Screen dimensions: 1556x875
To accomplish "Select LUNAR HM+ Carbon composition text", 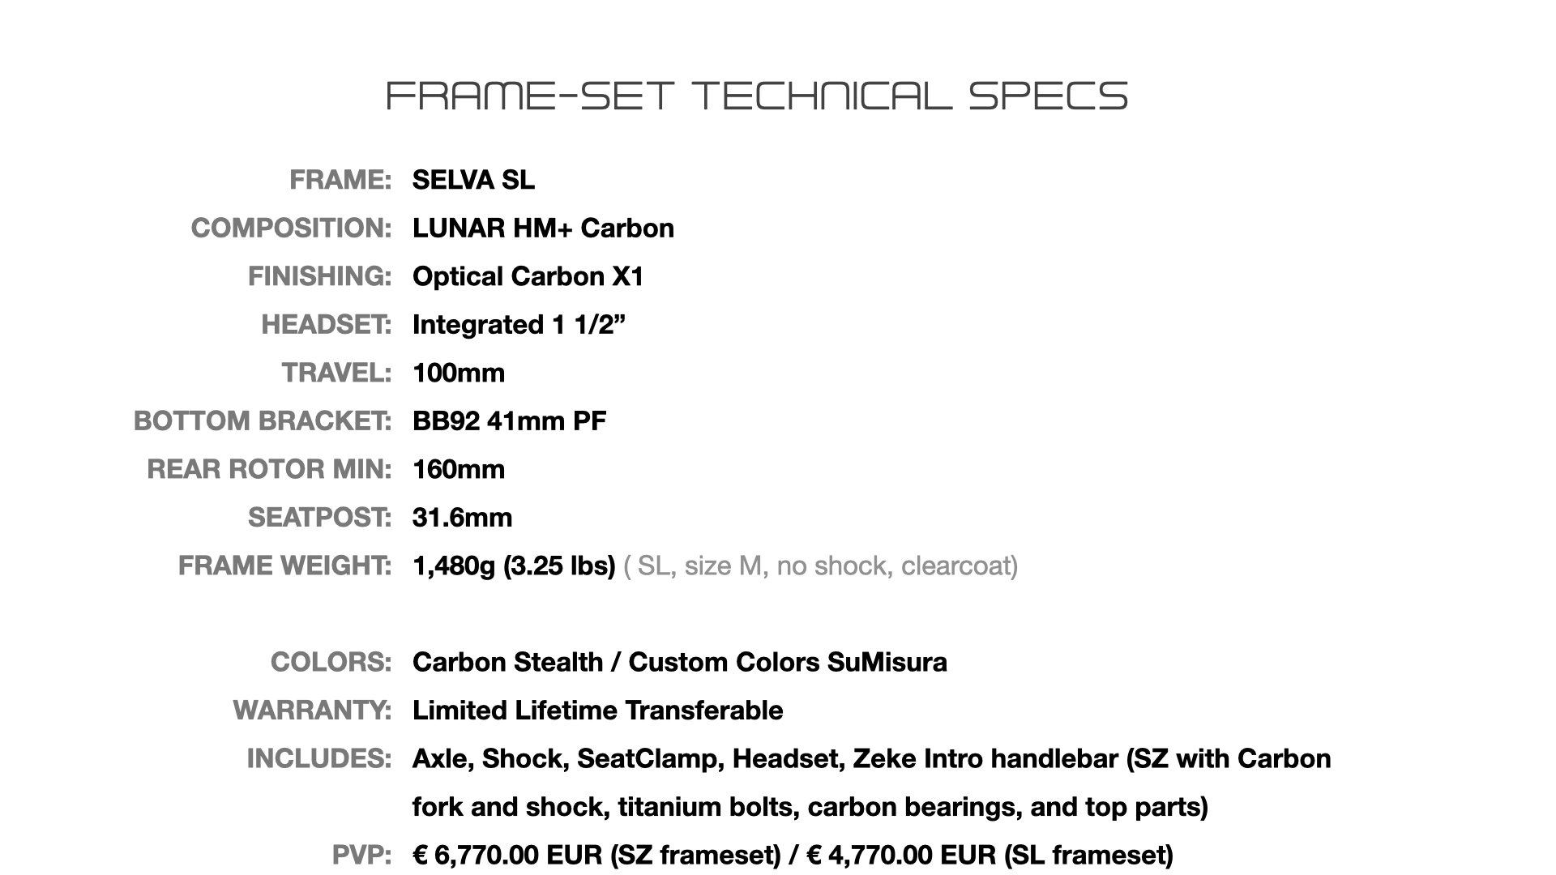I will click(543, 228).
